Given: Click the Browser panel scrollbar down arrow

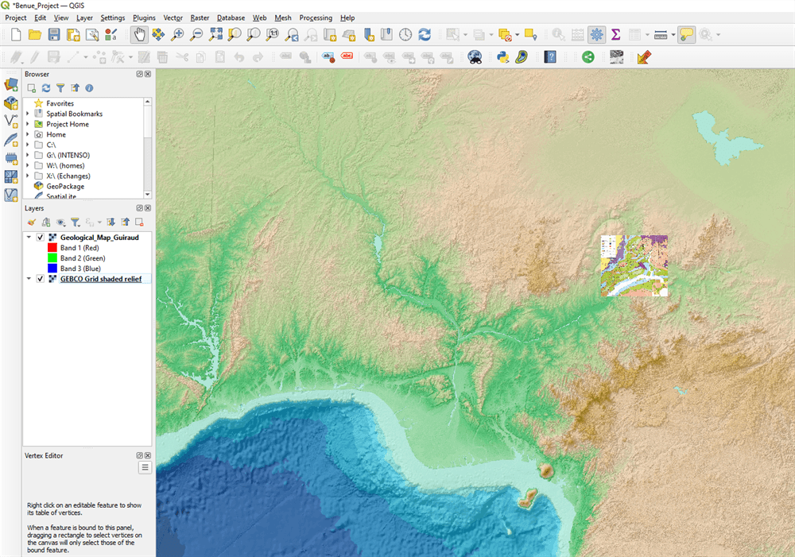Looking at the screenshot, I should [x=147, y=194].
